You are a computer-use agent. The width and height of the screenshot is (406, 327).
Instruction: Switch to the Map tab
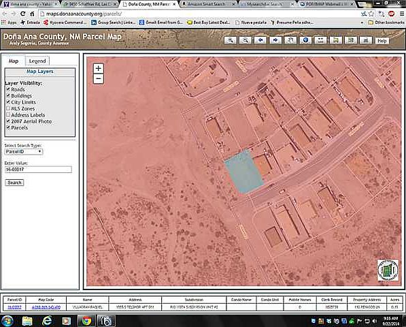pos(14,61)
